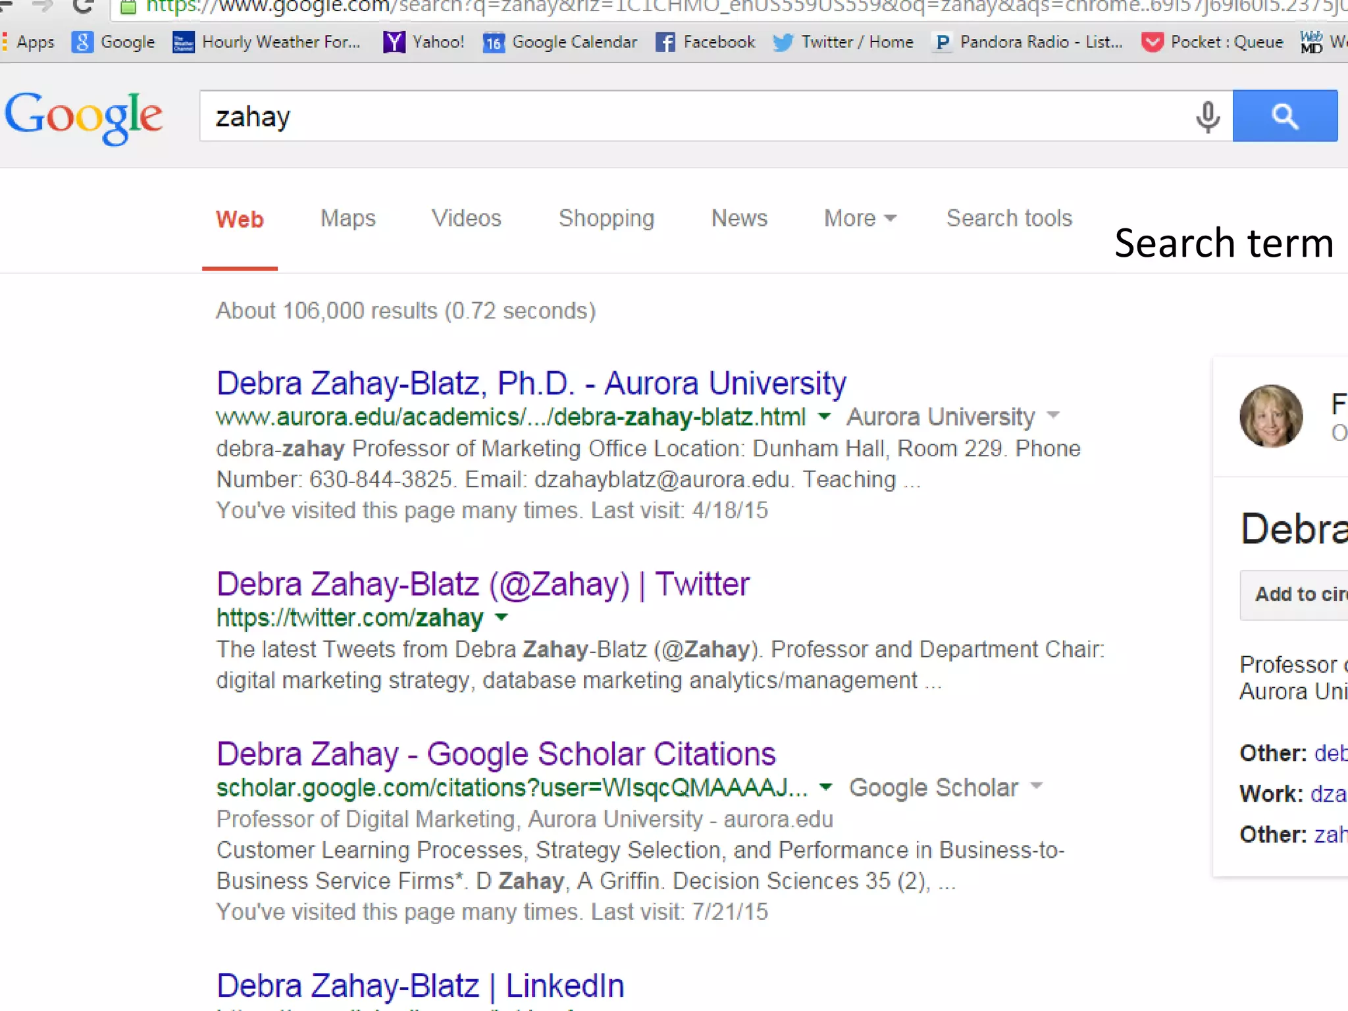The height and width of the screenshot is (1011, 1348).
Task: Open the Google Calendar bookmark
Action: tap(560, 42)
